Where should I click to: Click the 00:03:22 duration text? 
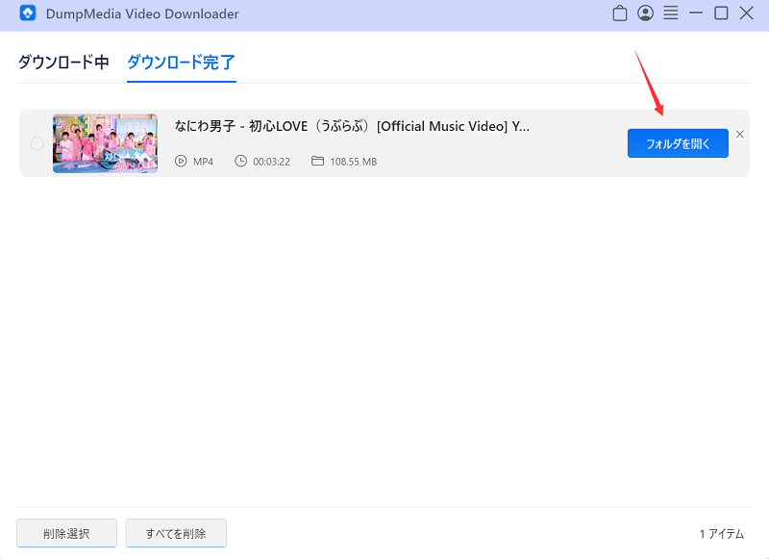click(x=272, y=162)
